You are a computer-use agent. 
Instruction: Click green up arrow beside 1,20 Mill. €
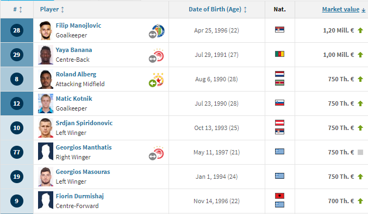pyautogui.click(x=360, y=30)
